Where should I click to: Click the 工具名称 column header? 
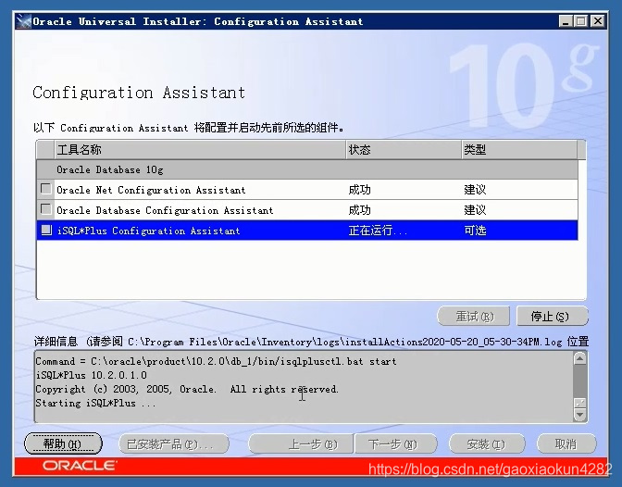pyautogui.click(x=200, y=150)
